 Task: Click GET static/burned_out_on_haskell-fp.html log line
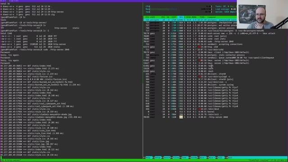pos(36,82)
